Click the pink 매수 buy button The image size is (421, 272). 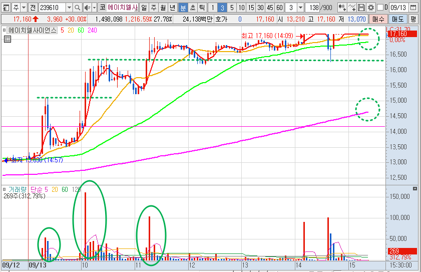pyautogui.click(x=378, y=20)
